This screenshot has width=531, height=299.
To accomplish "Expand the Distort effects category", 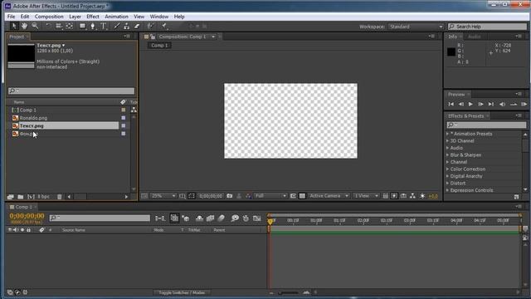I will click(x=448, y=184).
